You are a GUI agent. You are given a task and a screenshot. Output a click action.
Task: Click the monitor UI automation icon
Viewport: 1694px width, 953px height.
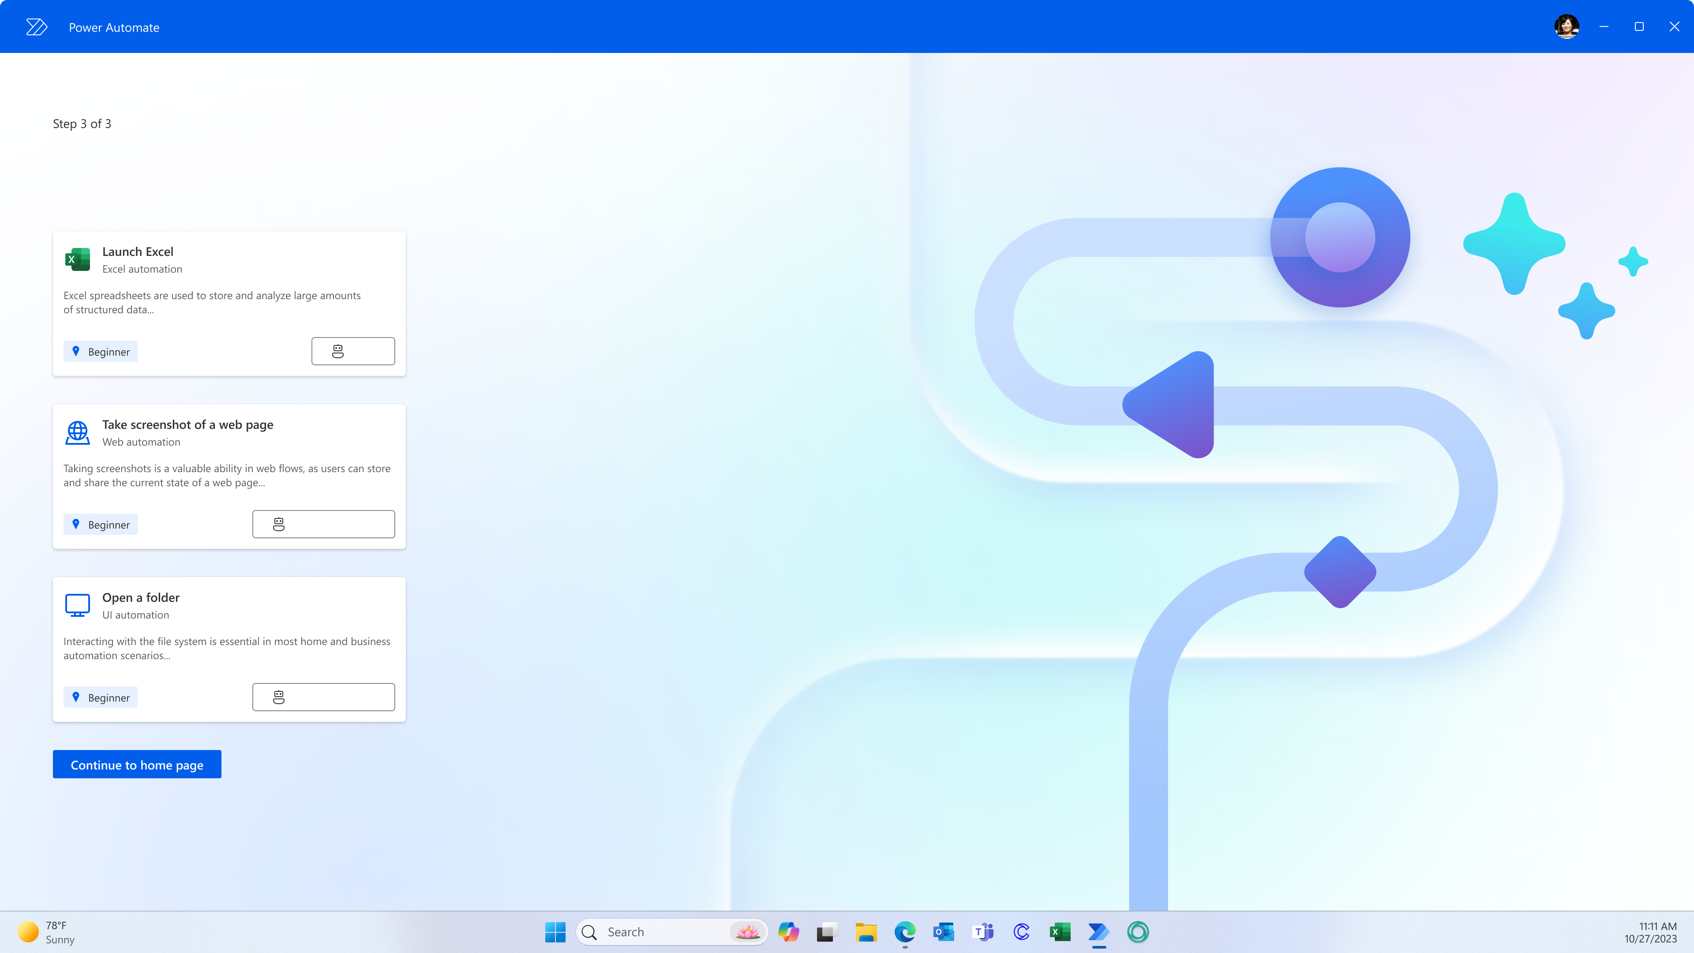pyautogui.click(x=78, y=605)
